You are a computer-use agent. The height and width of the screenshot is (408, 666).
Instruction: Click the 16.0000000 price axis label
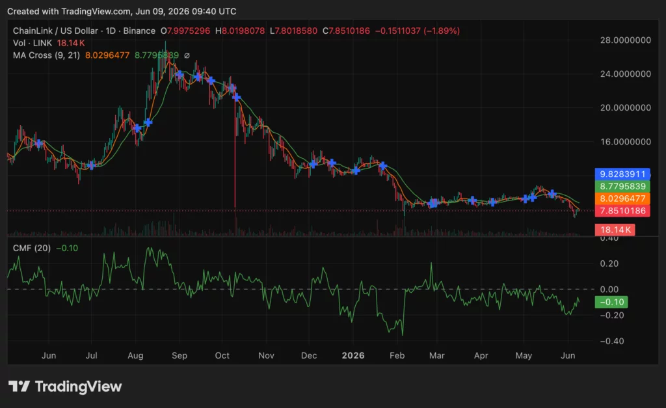[625, 142]
